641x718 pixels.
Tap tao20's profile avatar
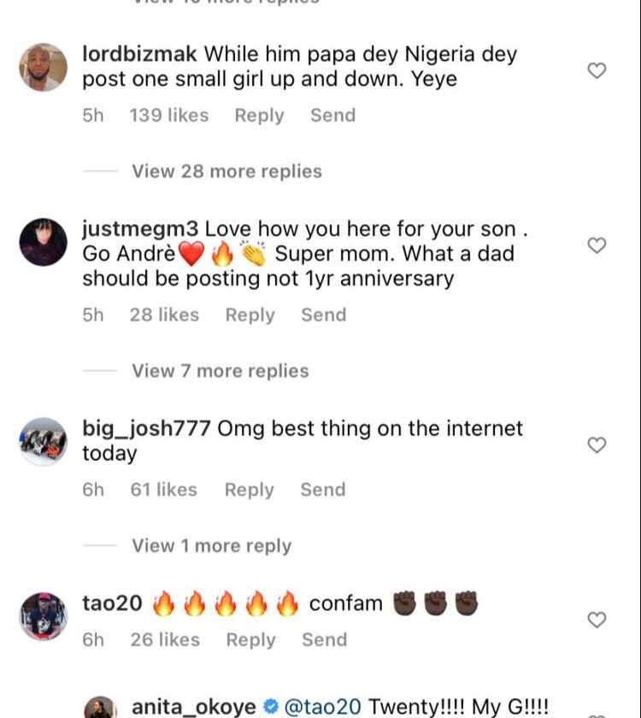click(43, 616)
